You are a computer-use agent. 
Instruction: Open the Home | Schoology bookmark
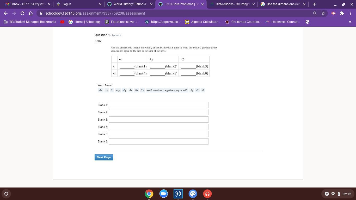(x=84, y=22)
